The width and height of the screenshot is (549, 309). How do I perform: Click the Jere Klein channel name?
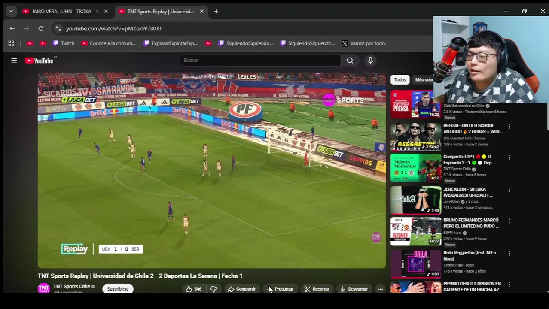click(x=452, y=202)
